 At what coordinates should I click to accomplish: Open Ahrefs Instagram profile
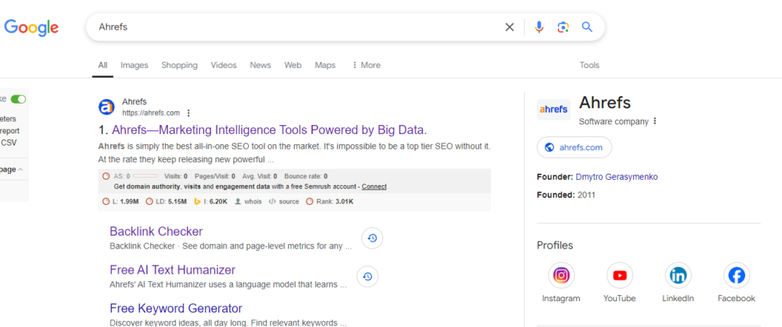(561, 276)
